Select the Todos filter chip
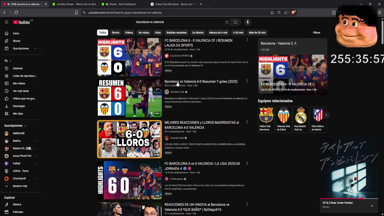The image size is (384, 216). click(103, 33)
